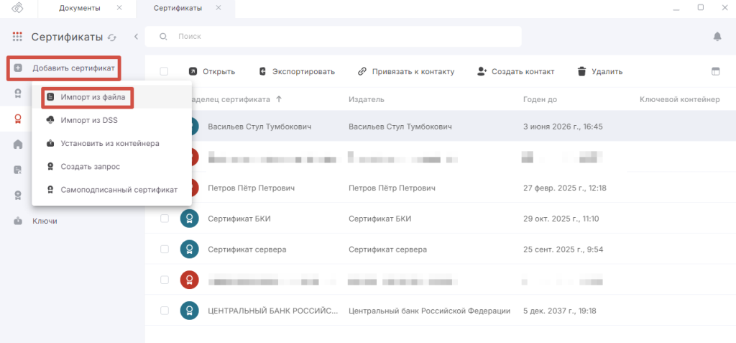Click Центральный банк Российской Федерации issuer
This screenshot has width=736, height=343.
point(430,311)
